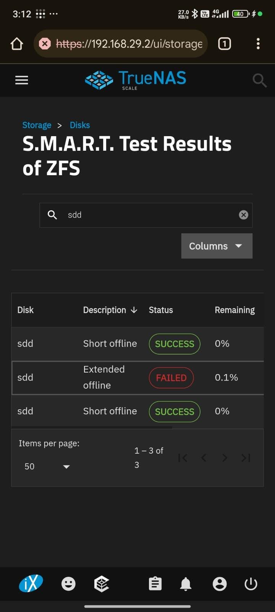The height and width of the screenshot is (612, 275).
Task: Open the iX Systems logo link
Action: click(x=31, y=584)
